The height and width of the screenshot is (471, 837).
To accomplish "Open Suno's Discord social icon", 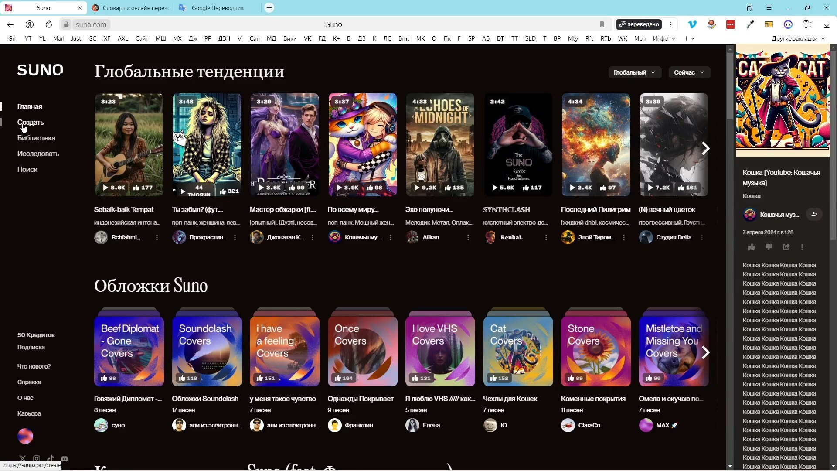I will [x=65, y=458].
